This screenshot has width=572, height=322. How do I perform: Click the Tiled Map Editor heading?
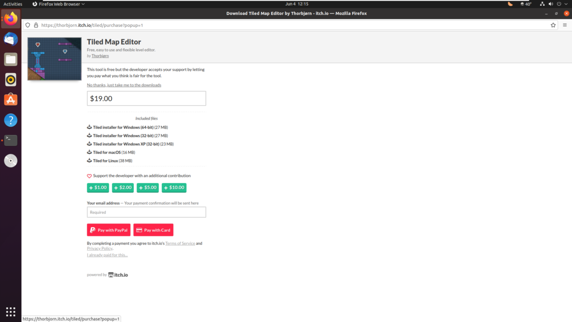pyautogui.click(x=114, y=42)
